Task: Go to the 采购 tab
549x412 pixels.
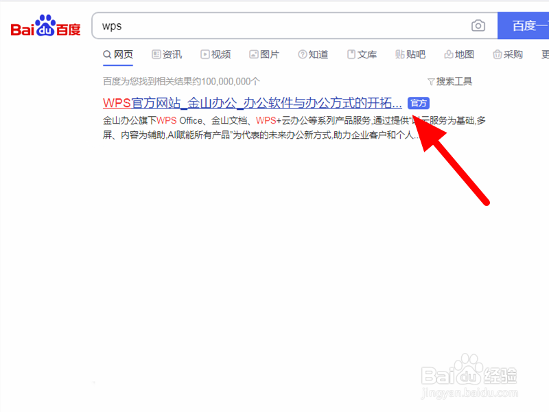Action: click(x=508, y=55)
